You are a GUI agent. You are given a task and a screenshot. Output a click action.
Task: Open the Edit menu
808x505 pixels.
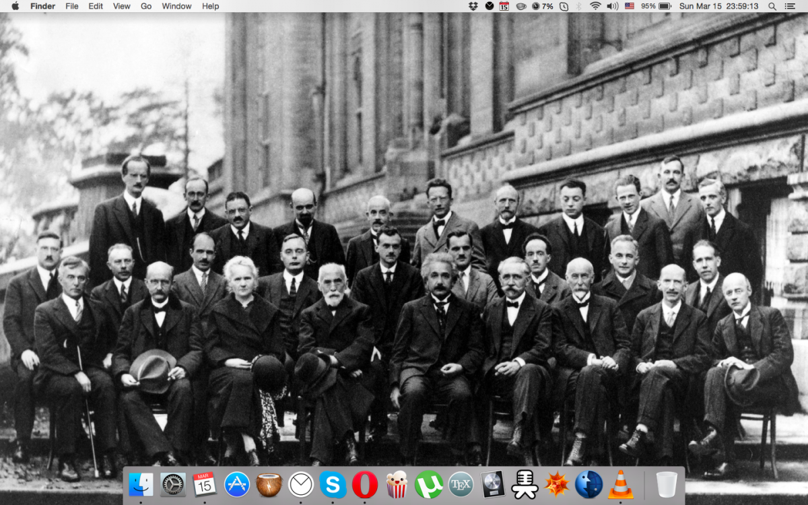pyautogui.click(x=96, y=6)
